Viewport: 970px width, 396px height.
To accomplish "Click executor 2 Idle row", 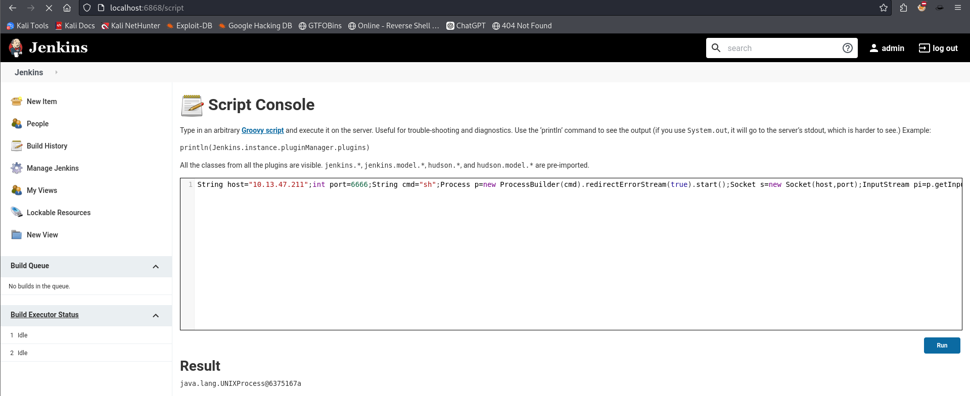I will [x=86, y=353].
